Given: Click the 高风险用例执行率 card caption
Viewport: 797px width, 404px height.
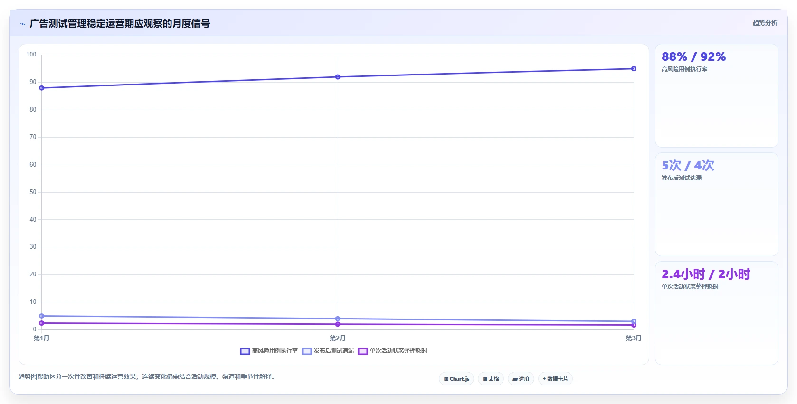Looking at the screenshot, I should pos(684,69).
